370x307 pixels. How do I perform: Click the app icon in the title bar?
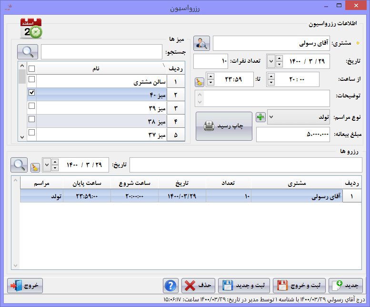click(9, 8)
